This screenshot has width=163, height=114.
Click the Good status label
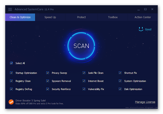tap(148, 29)
